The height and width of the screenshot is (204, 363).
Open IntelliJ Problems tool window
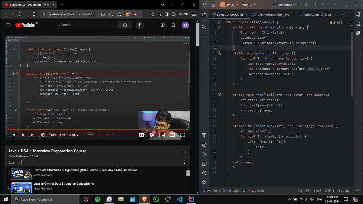204,173
